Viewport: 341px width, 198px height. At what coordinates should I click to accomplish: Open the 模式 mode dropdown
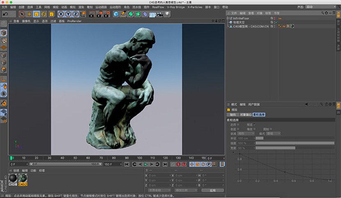pos(273,134)
